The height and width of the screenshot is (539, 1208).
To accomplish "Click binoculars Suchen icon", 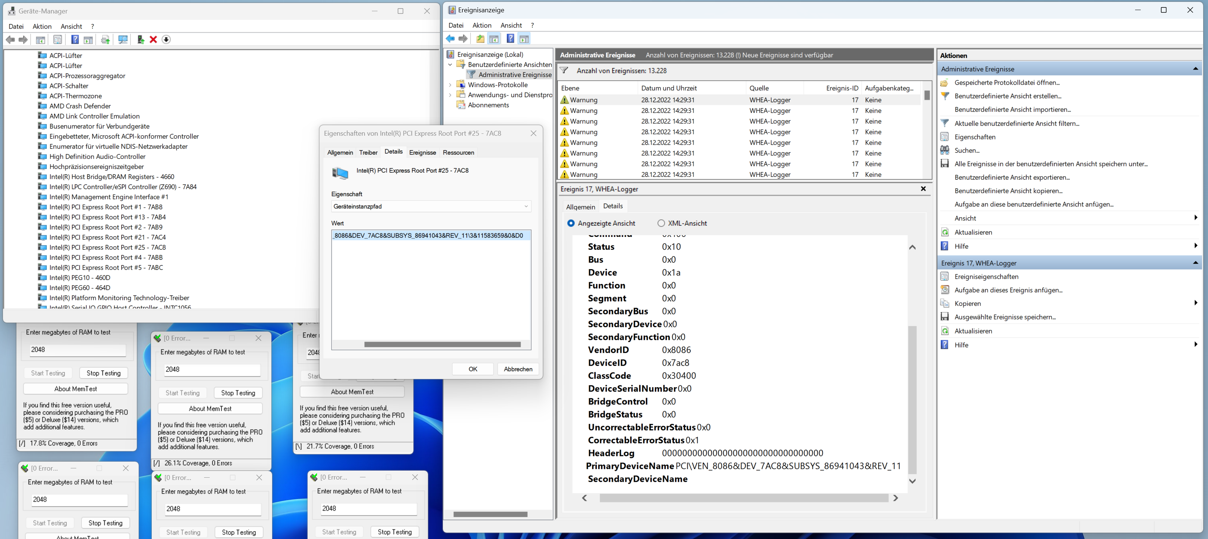I will (x=945, y=150).
